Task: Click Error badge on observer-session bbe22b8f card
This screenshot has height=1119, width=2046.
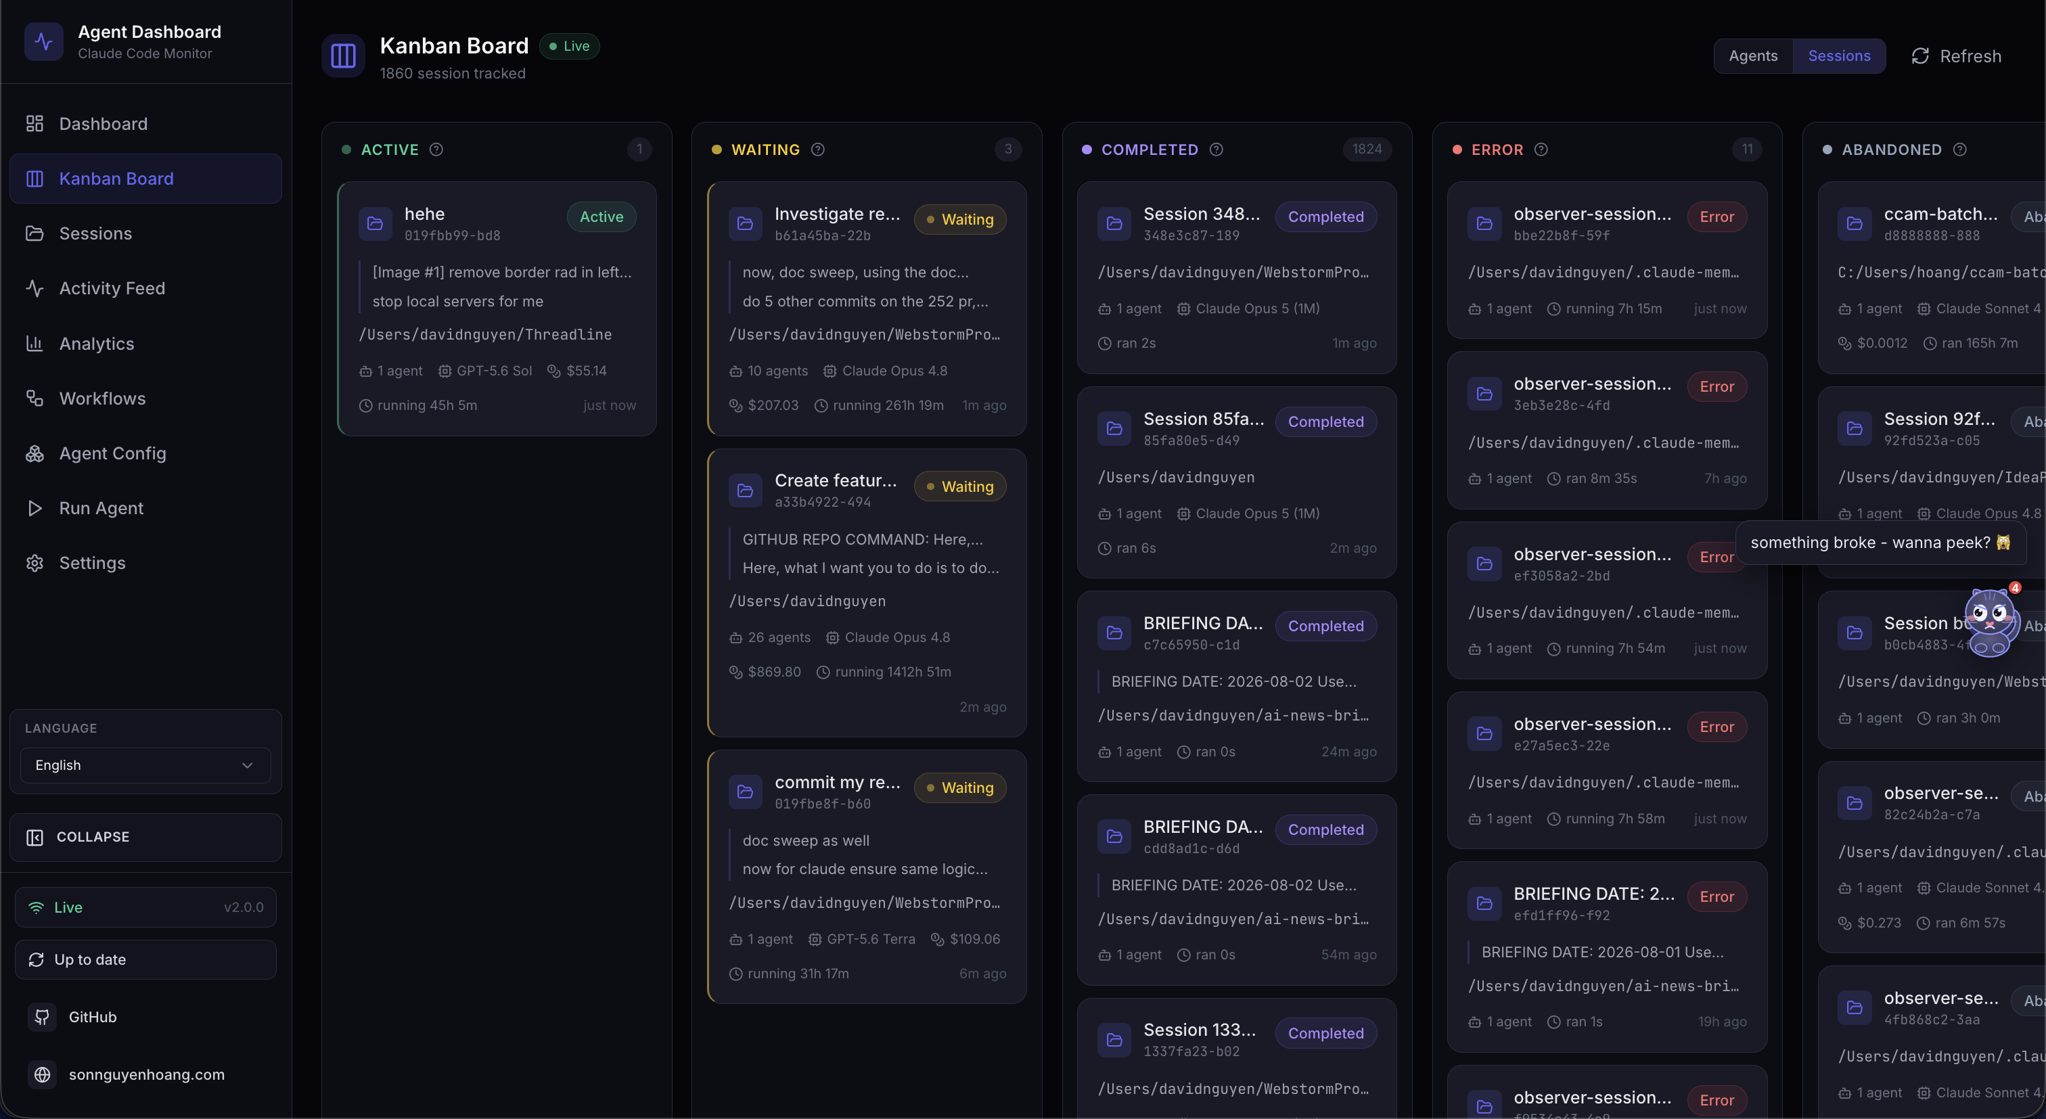Action: 1717,216
